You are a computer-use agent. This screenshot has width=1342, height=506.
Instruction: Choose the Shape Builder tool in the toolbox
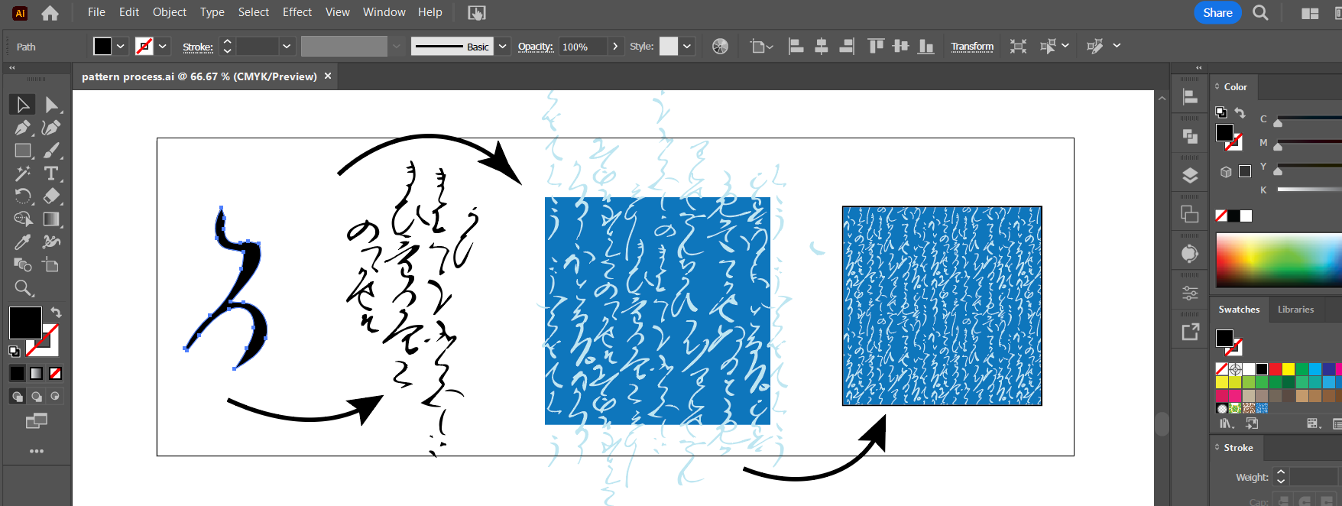pyautogui.click(x=22, y=219)
